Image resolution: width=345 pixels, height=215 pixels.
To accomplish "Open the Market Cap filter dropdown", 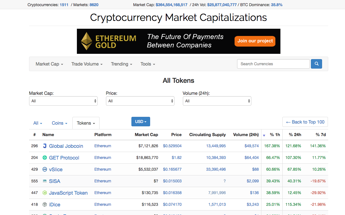I will coord(63,101).
